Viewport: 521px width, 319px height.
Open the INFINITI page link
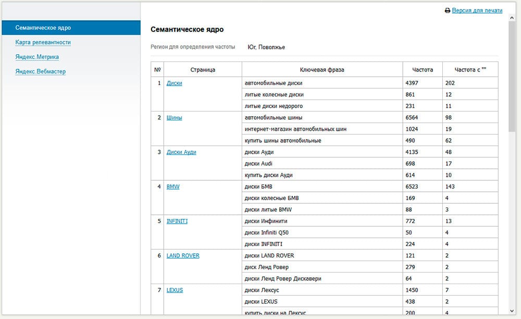[177, 221]
